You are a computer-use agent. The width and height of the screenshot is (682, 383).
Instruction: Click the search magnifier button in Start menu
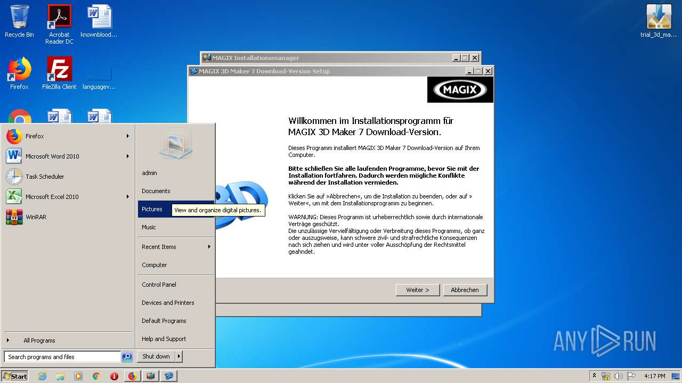127,357
